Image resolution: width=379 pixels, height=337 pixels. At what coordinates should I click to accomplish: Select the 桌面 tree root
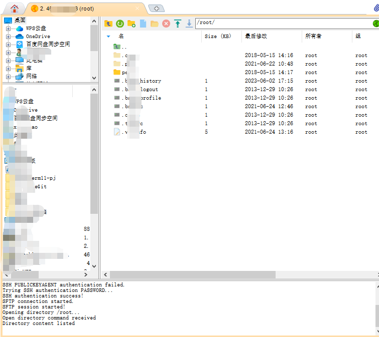point(20,21)
